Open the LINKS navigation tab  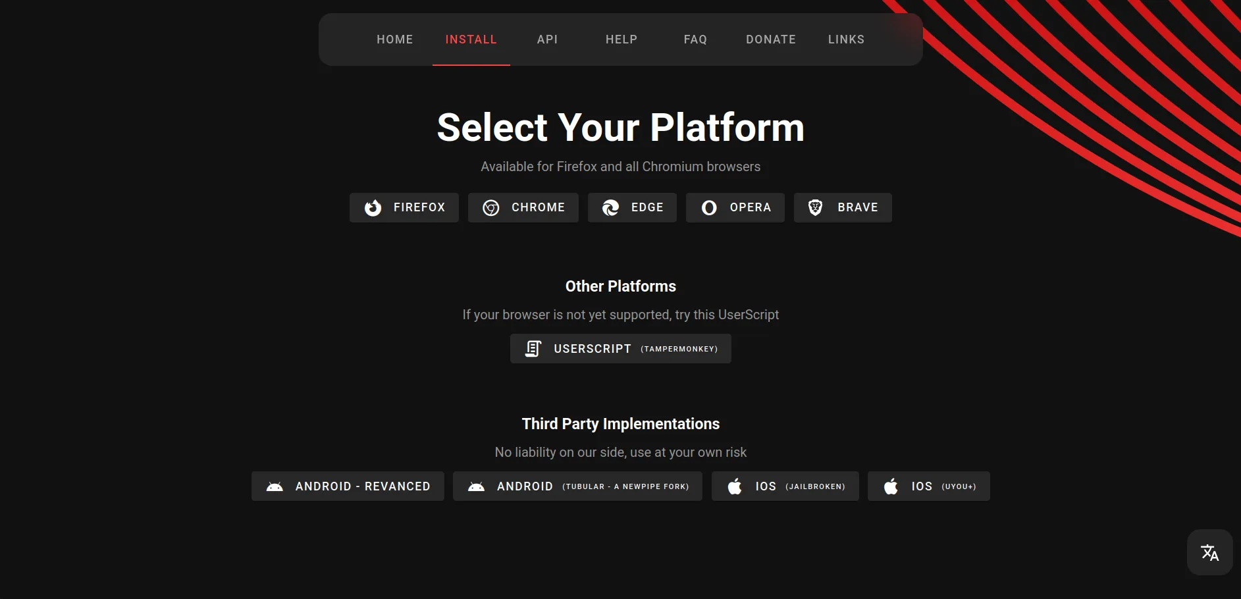pos(846,39)
